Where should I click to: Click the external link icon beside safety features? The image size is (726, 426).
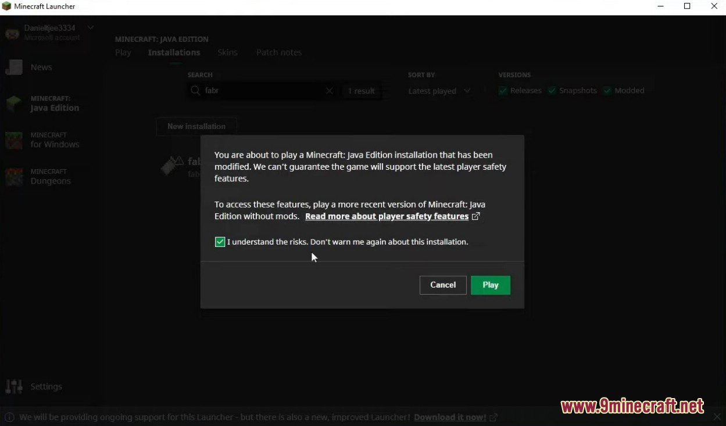(x=476, y=216)
